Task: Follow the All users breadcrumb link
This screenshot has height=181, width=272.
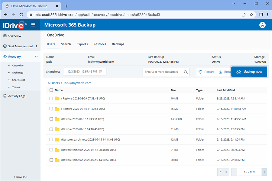Action: tap(53, 83)
